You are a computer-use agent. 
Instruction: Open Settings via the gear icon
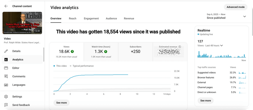(6, 97)
